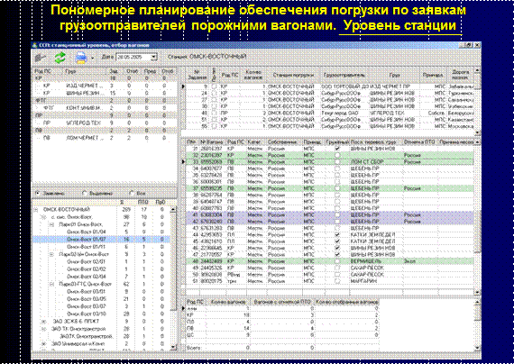Screen dimensions: 514x364
Task: Click scroll-down arrow of wagon grid
Action: 477,292
